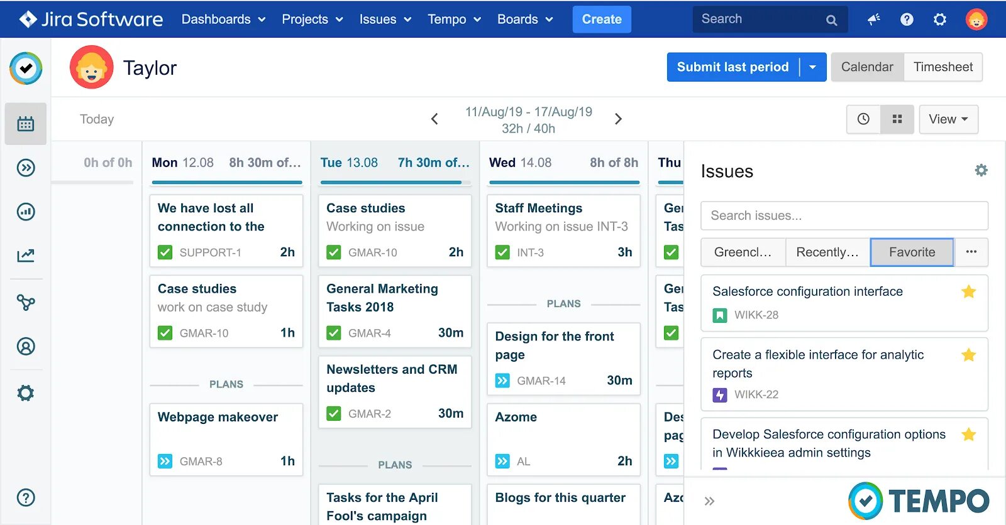This screenshot has width=1006, height=525.
Task: Click the Tempo checkmark logo in sidebar
Action: point(26,68)
